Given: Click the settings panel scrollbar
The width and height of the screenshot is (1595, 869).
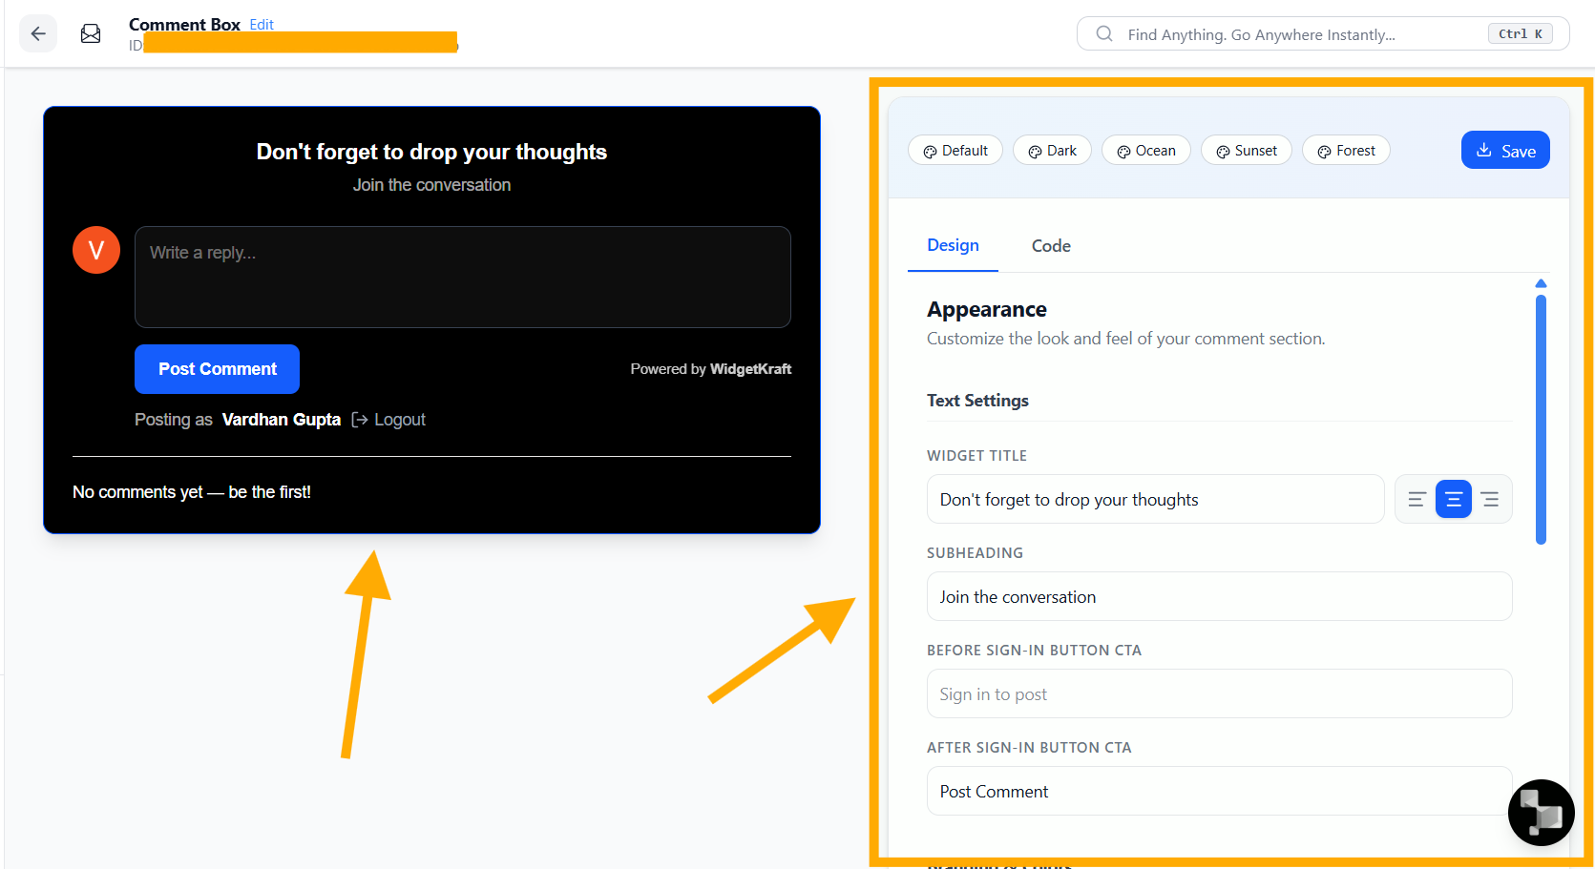Looking at the screenshot, I should [x=1541, y=420].
